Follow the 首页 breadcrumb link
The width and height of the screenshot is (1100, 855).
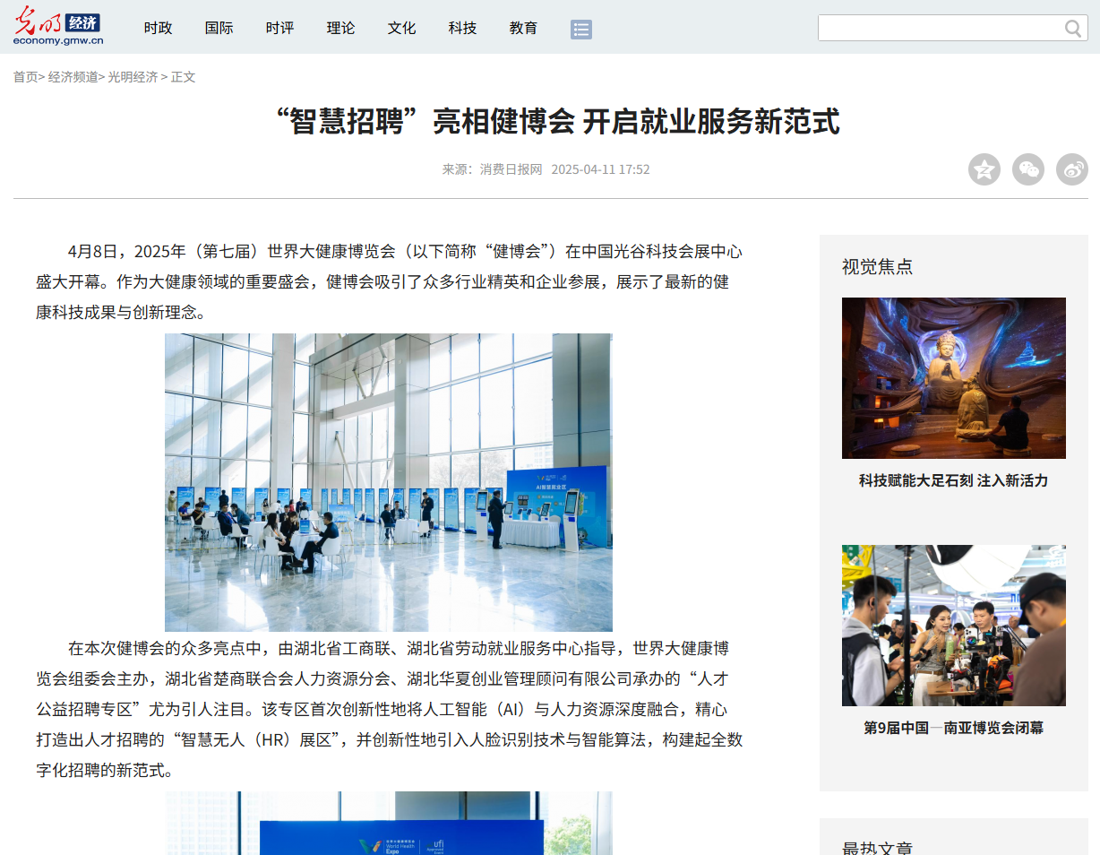25,77
